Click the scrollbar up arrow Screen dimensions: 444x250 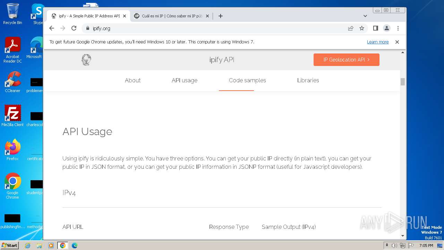click(x=403, y=53)
